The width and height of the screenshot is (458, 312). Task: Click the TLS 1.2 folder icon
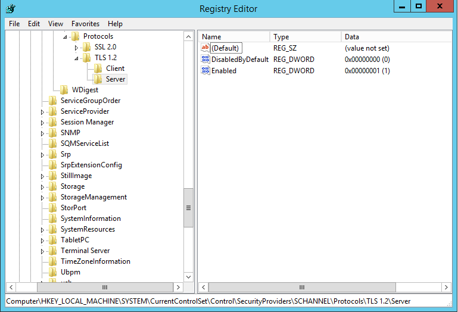pyautogui.click(x=87, y=58)
